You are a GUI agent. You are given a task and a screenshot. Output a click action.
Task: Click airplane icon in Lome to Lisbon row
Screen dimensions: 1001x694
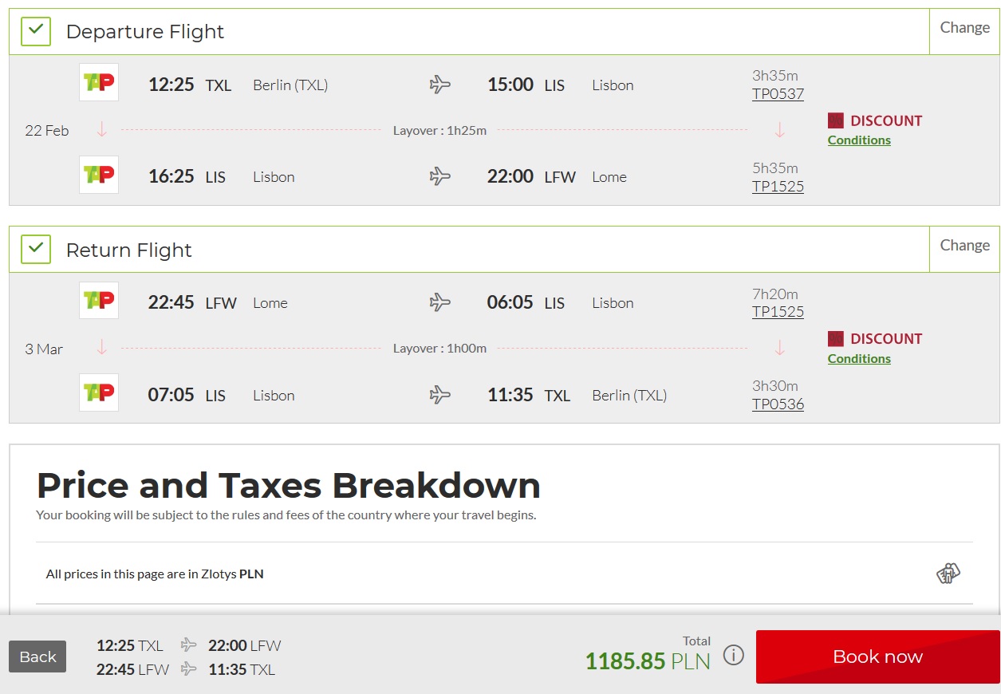(x=440, y=302)
